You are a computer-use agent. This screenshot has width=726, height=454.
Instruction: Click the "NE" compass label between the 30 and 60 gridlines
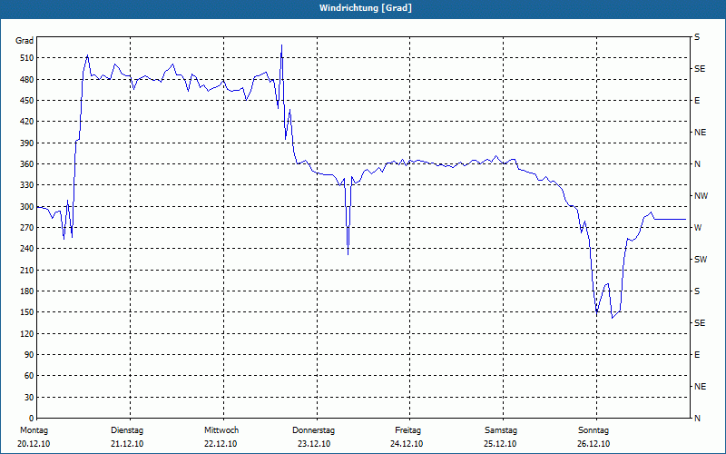[700, 387]
